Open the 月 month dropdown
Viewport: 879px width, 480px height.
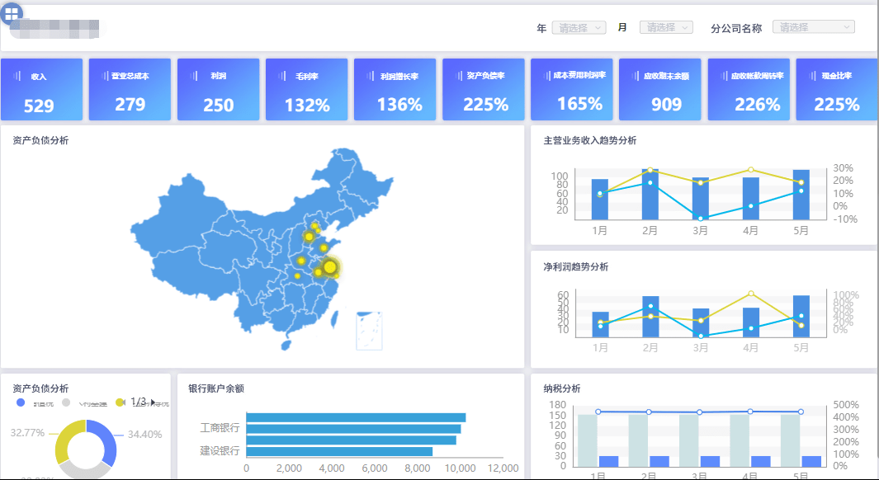667,27
